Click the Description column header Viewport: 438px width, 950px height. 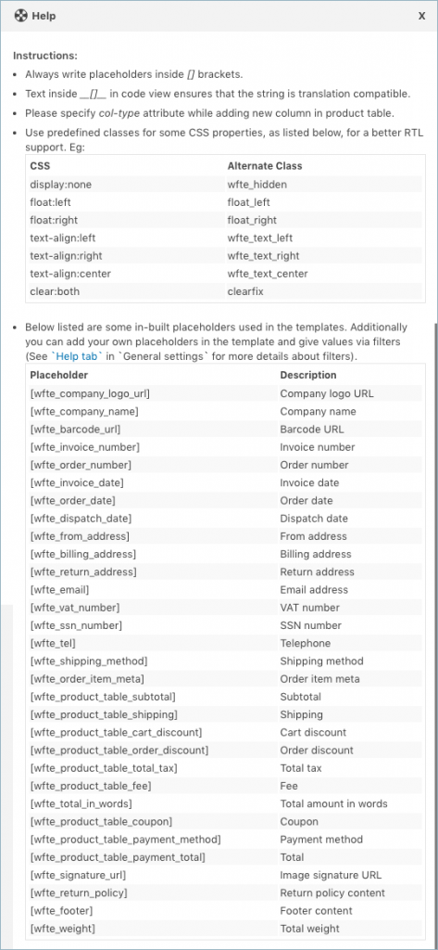click(x=308, y=375)
